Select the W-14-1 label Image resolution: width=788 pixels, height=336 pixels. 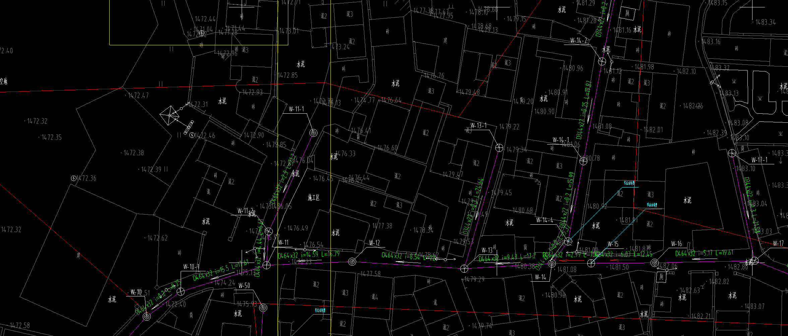(561, 140)
